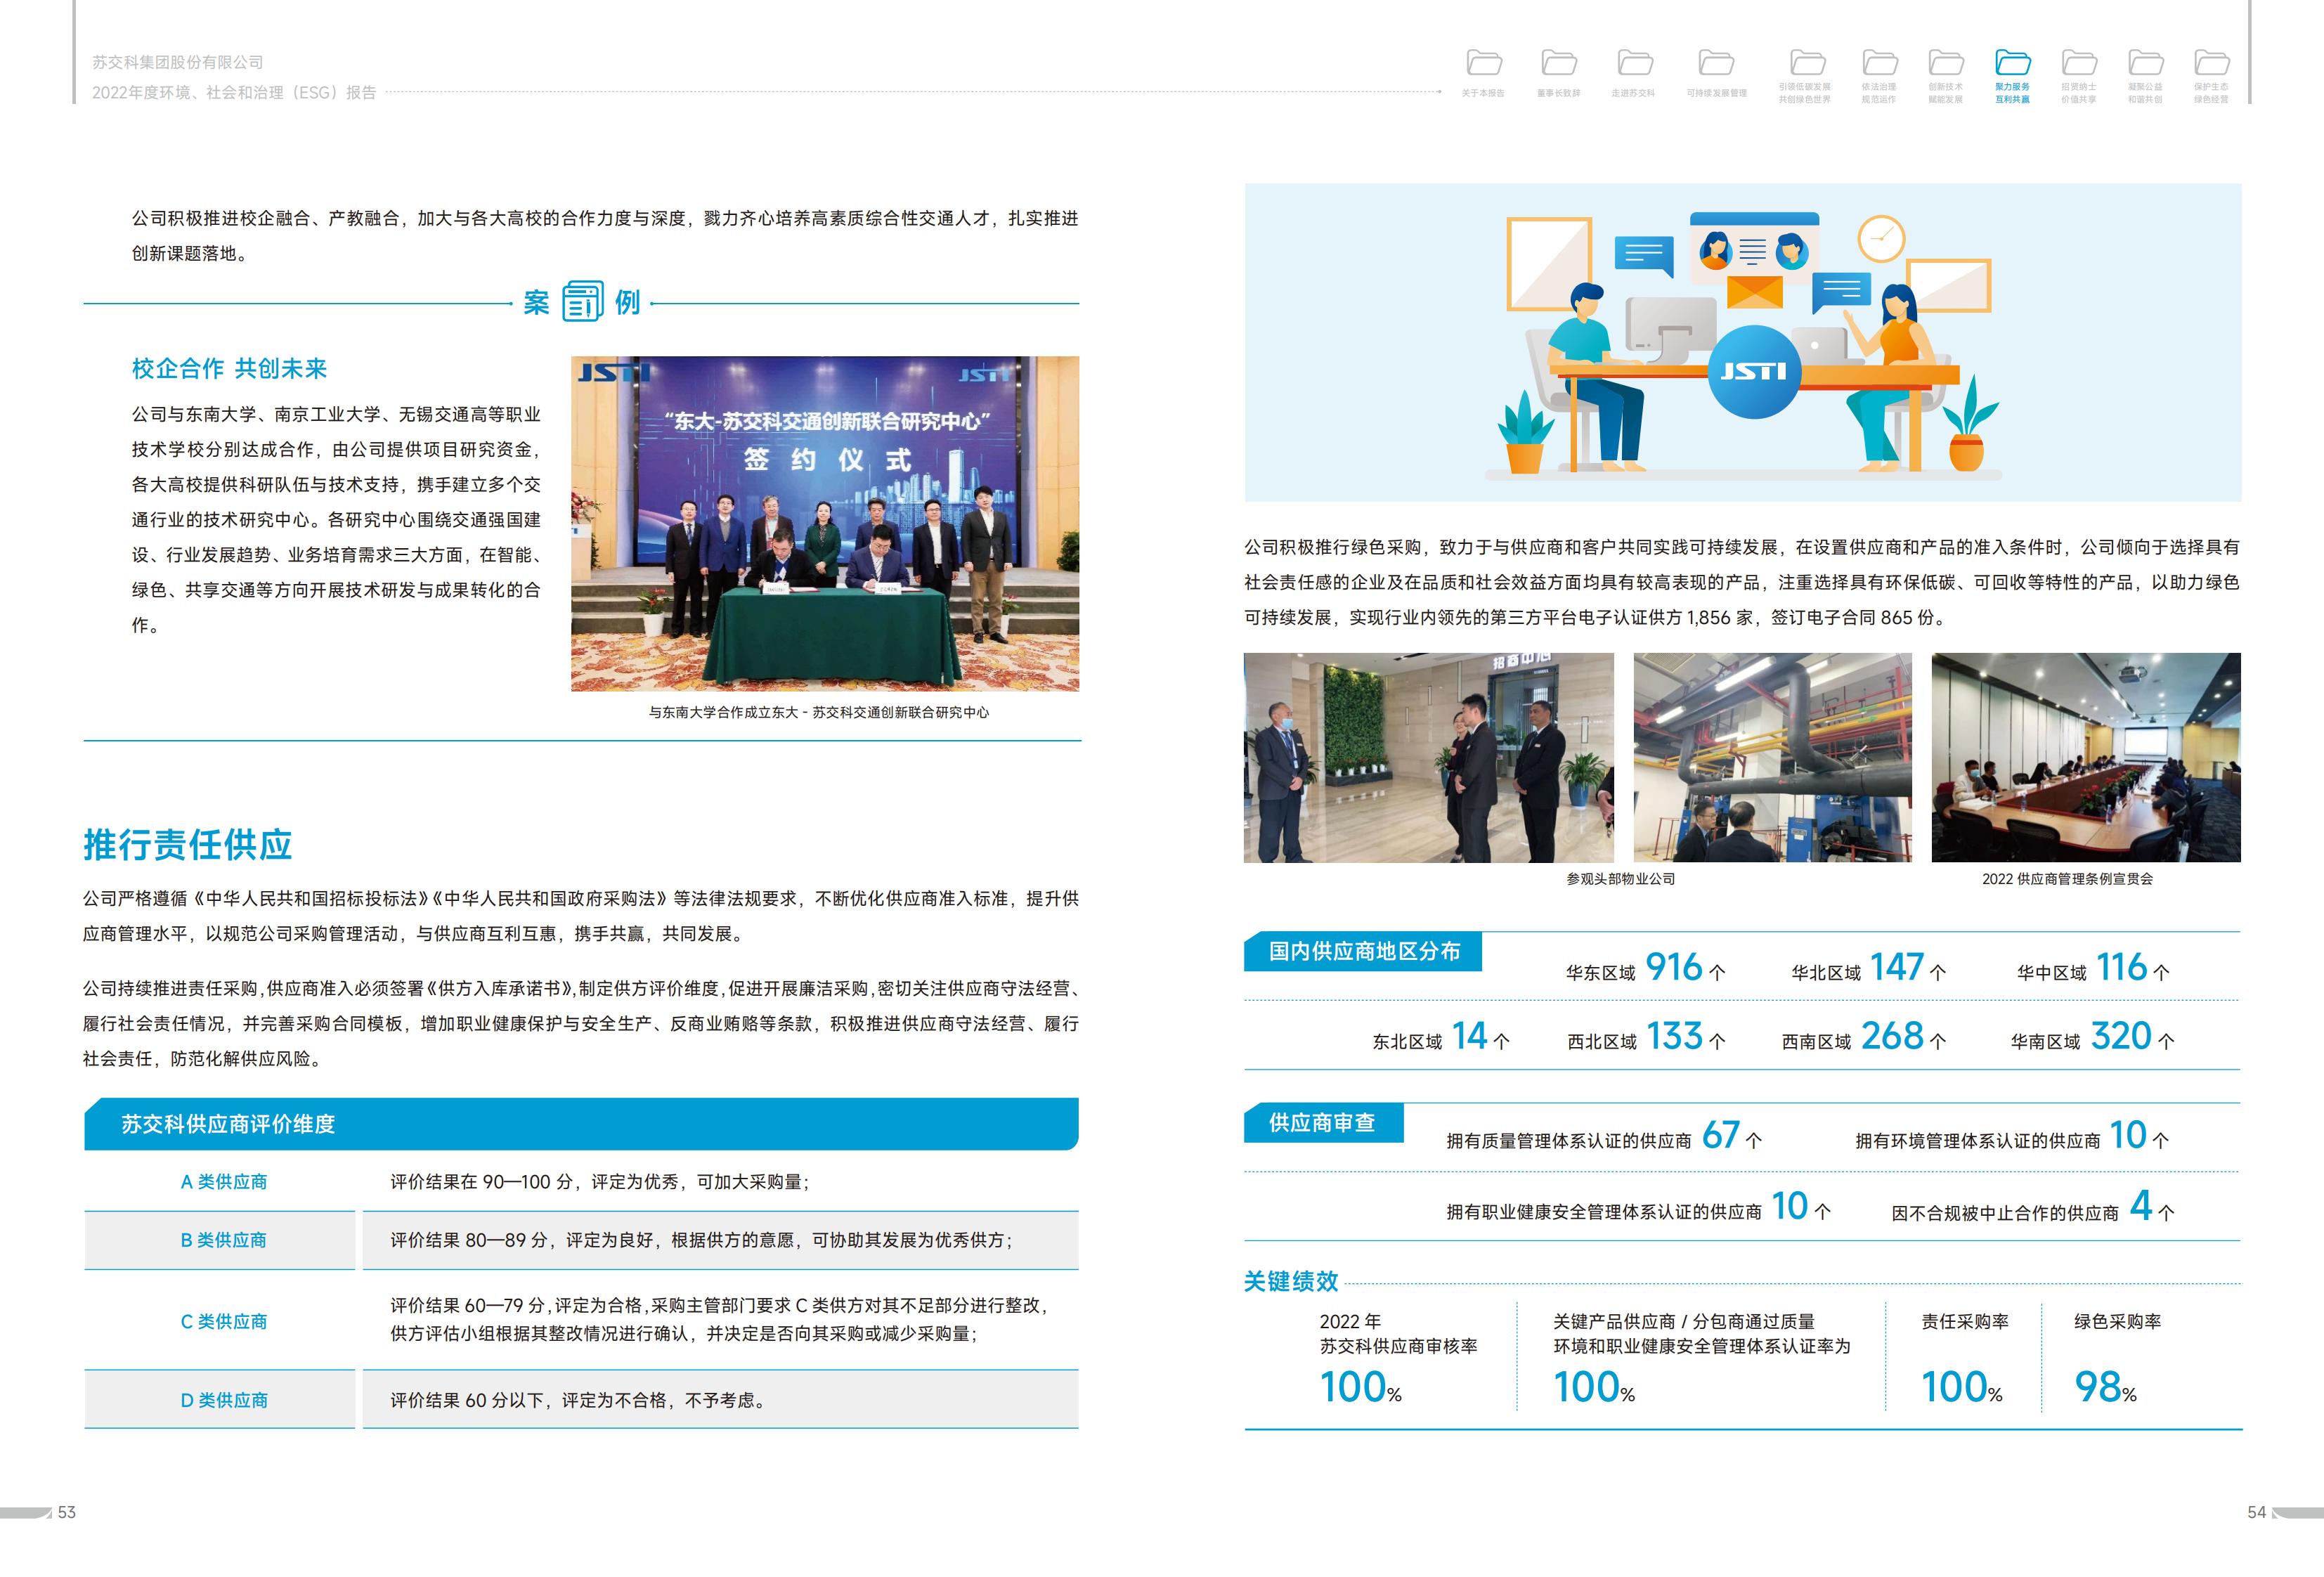Open the 可持续发展管理 folder icon

(x=1716, y=63)
